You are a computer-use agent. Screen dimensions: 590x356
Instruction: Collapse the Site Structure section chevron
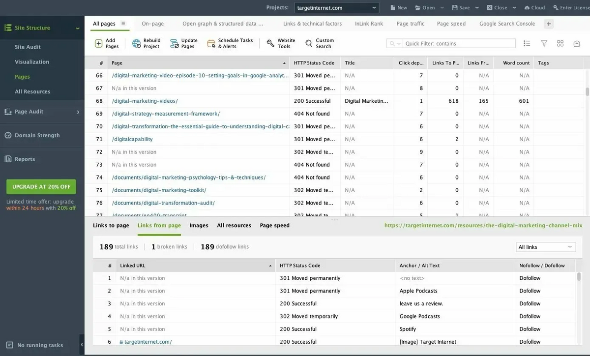click(77, 29)
